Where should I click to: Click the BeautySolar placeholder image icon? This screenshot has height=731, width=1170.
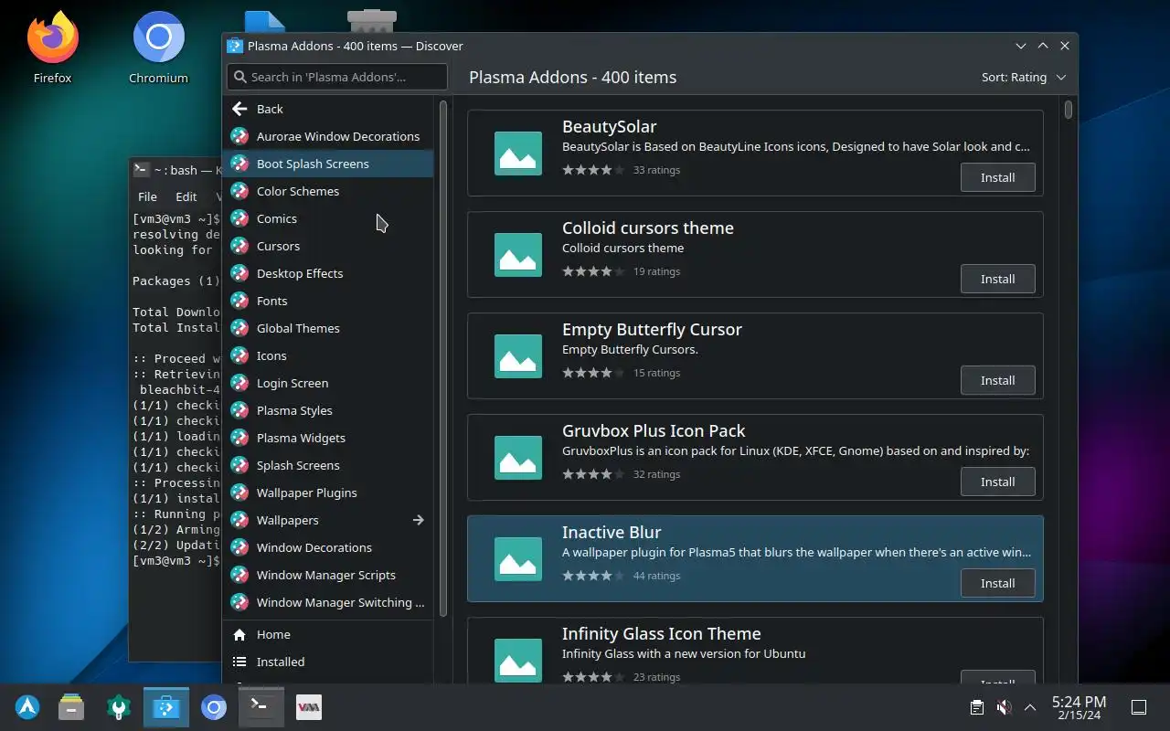[x=518, y=154]
